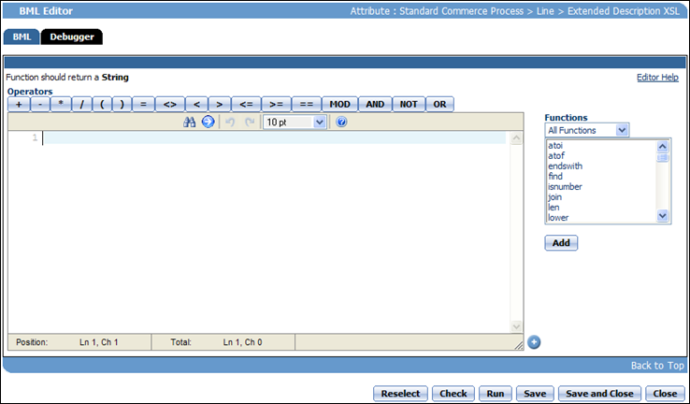This screenshot has height=404, width=690.
Task: Select len in the functions list
Action: click(553, 208)
